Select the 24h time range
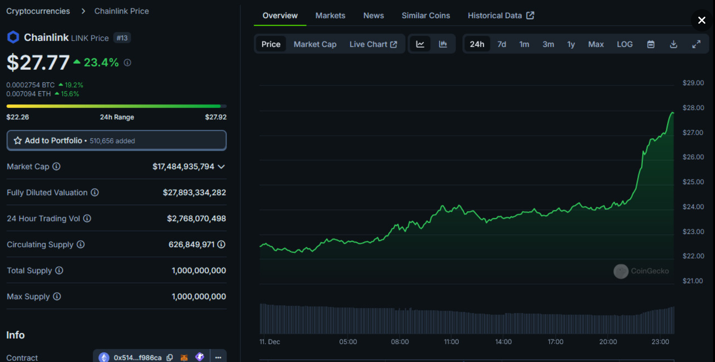 [477, 44]
